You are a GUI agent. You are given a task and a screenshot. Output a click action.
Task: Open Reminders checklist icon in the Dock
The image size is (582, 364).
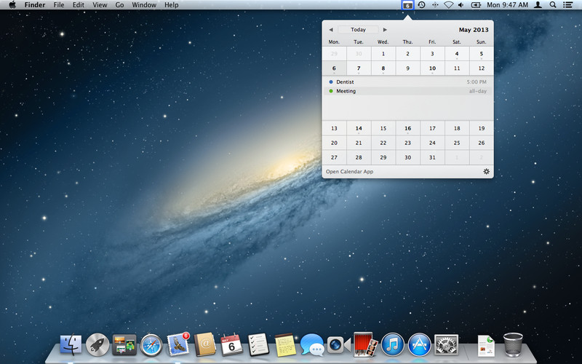259,344
